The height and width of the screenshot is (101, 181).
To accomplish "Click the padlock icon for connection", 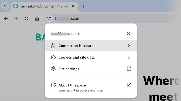I will [53, 46].
